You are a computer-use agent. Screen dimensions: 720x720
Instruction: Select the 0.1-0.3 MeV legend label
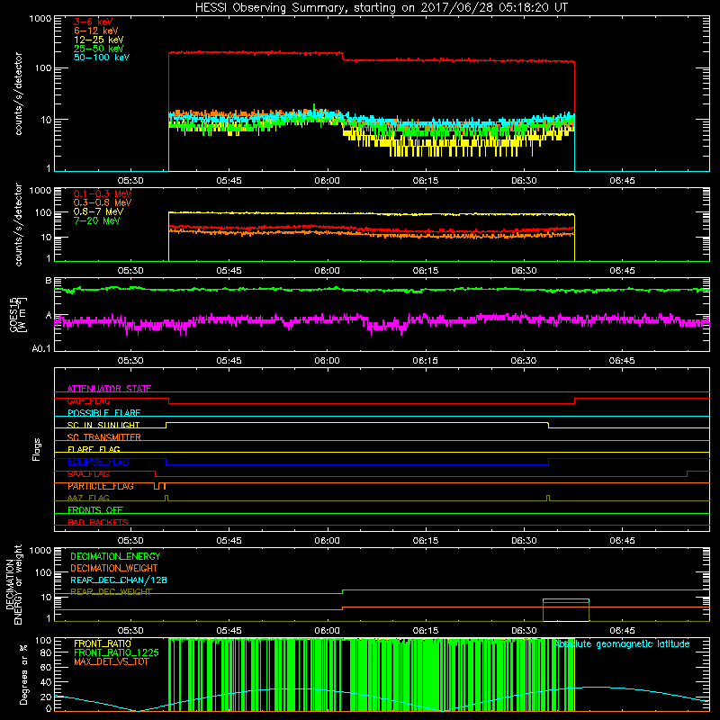click(103, 193)
